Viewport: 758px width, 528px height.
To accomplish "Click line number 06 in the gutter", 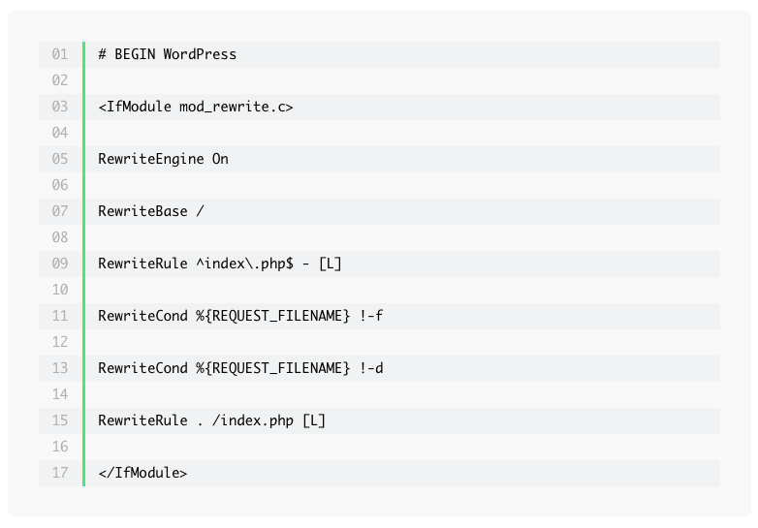I will (x=60, y=185).
